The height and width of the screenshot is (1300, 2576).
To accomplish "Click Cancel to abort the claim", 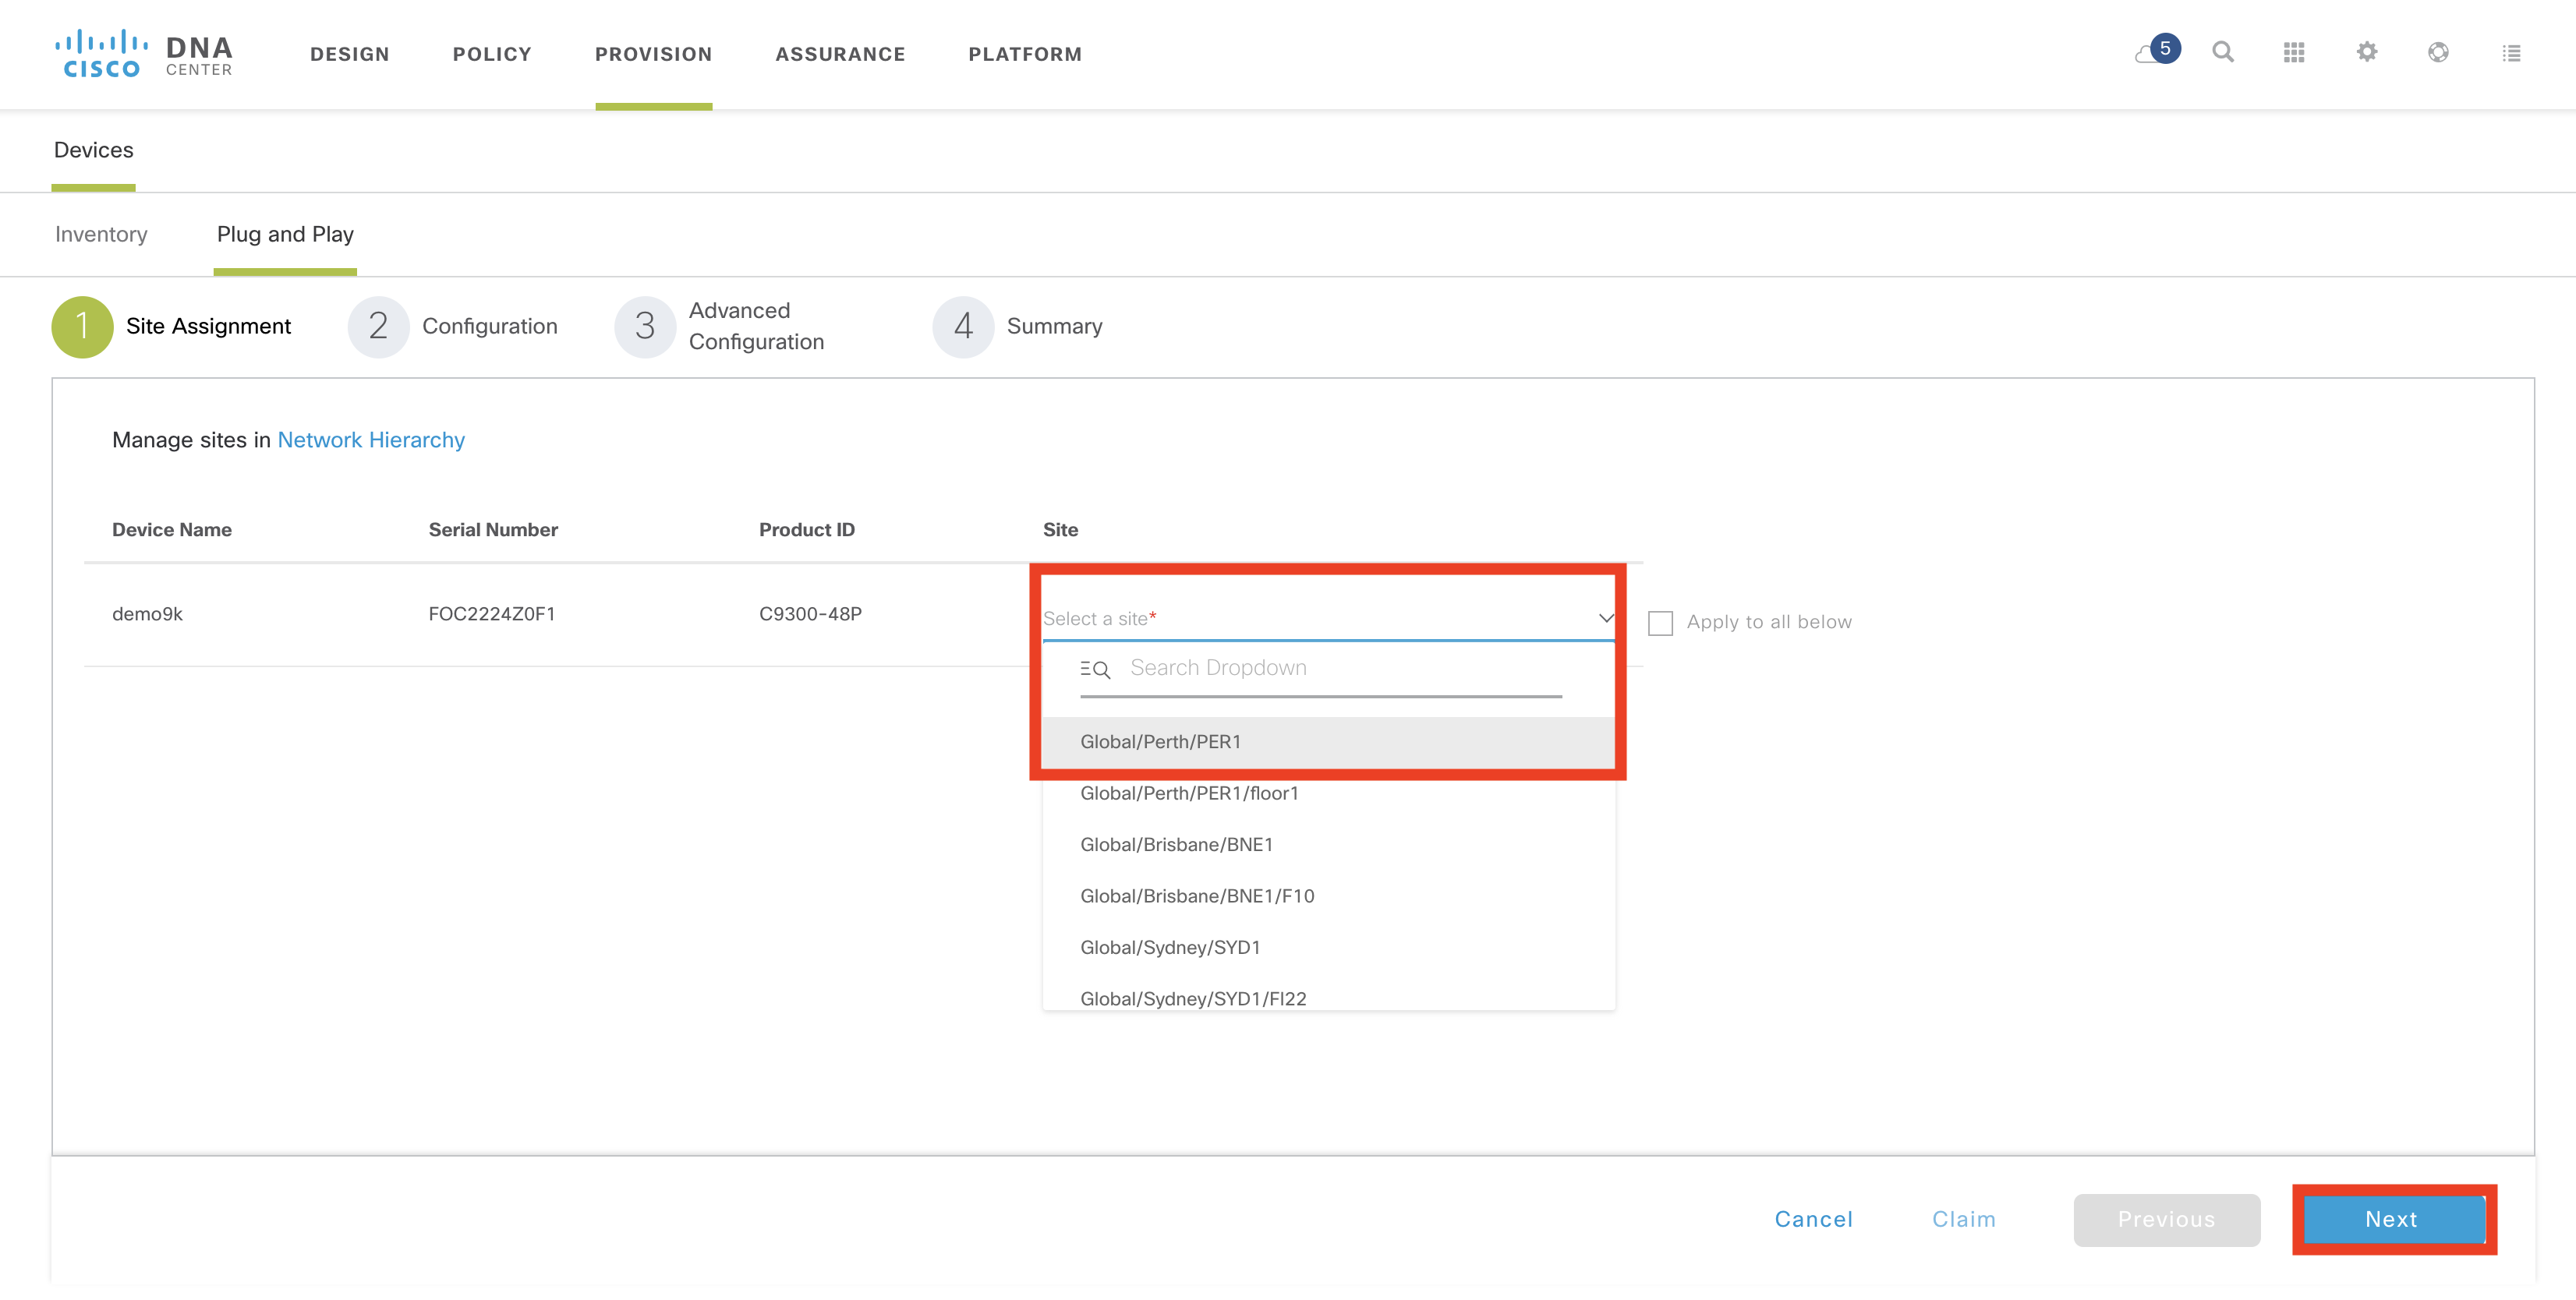I will pyautogui.click(x=1813, y=1219).
